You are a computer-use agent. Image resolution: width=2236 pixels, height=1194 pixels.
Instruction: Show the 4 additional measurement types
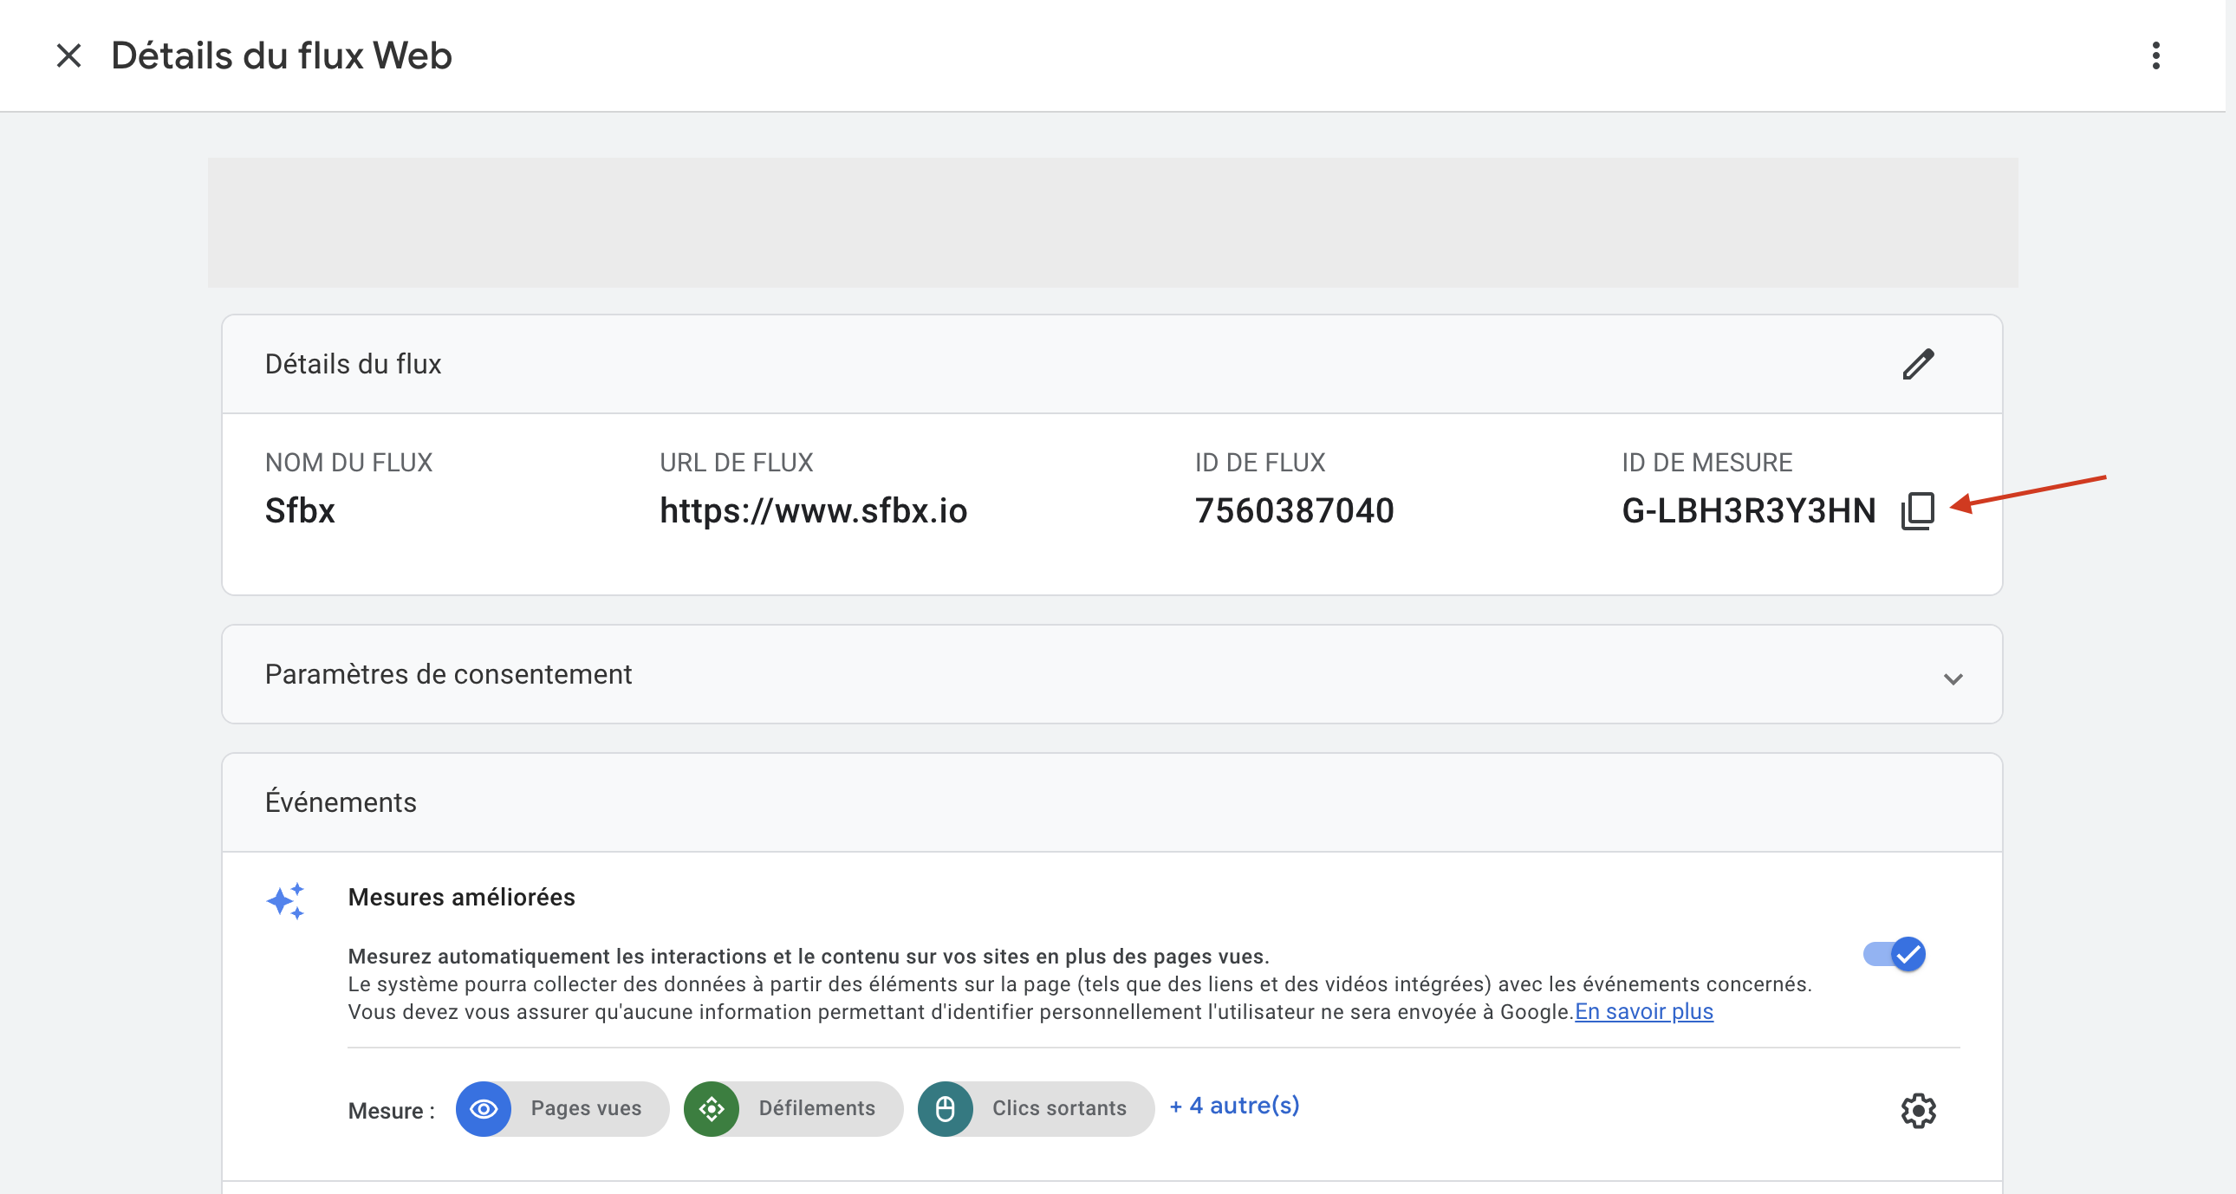tap(1232, 1106)
